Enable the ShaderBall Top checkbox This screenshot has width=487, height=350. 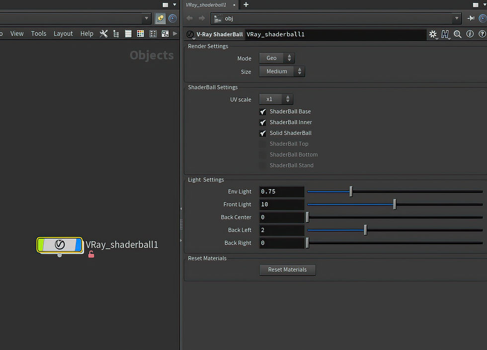click(x=262, y=143)
